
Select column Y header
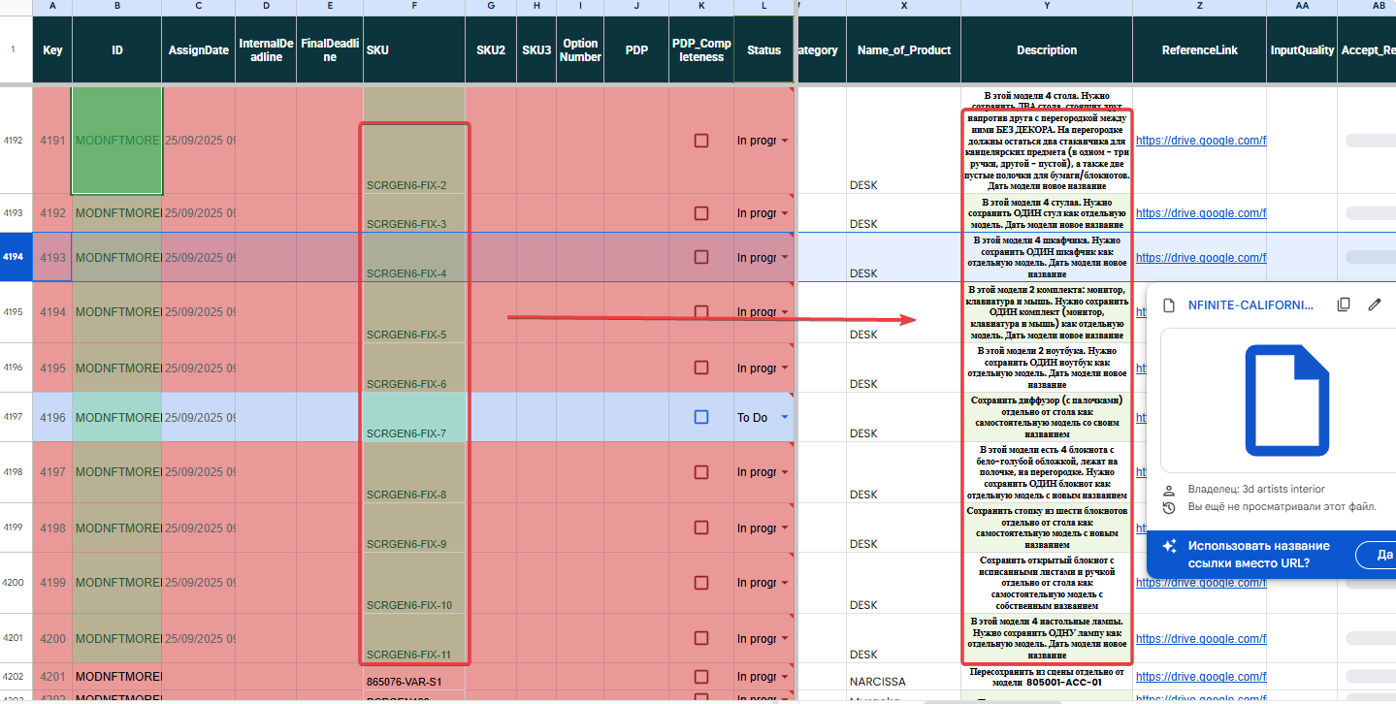point(1047,8)
